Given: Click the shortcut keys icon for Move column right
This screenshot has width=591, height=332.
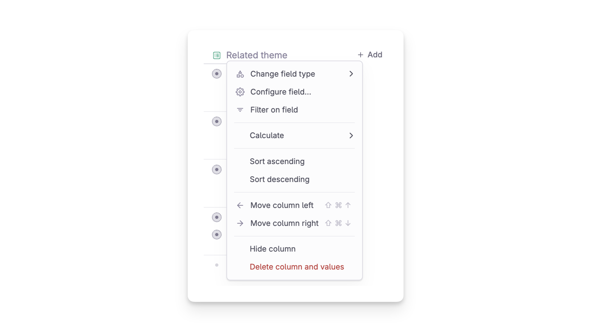Looking at the screenshot, I should pyautogui.click(x=338, y=223).
